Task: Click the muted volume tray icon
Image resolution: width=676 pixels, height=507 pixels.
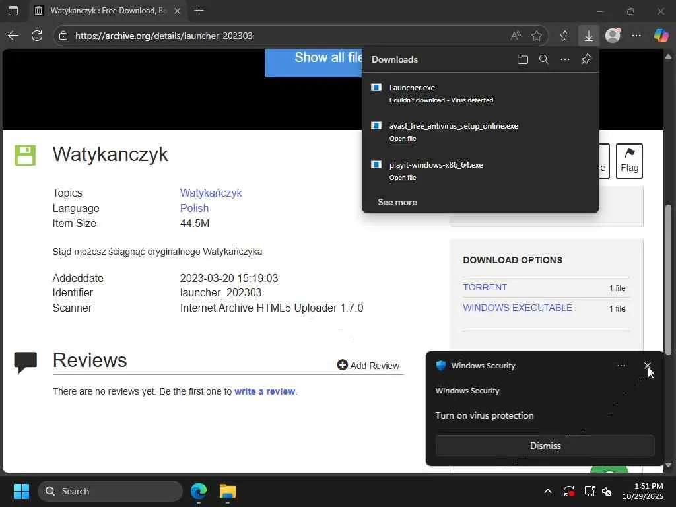Action: coord(607,491)
